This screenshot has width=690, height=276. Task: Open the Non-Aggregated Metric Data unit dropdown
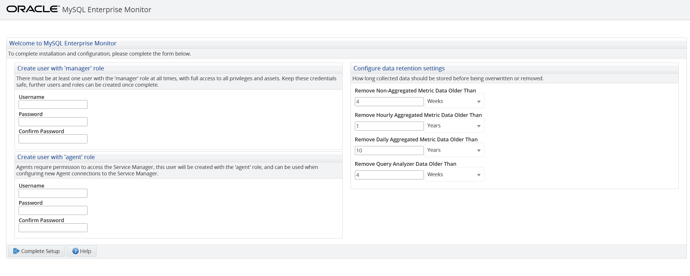pos(455,101)
